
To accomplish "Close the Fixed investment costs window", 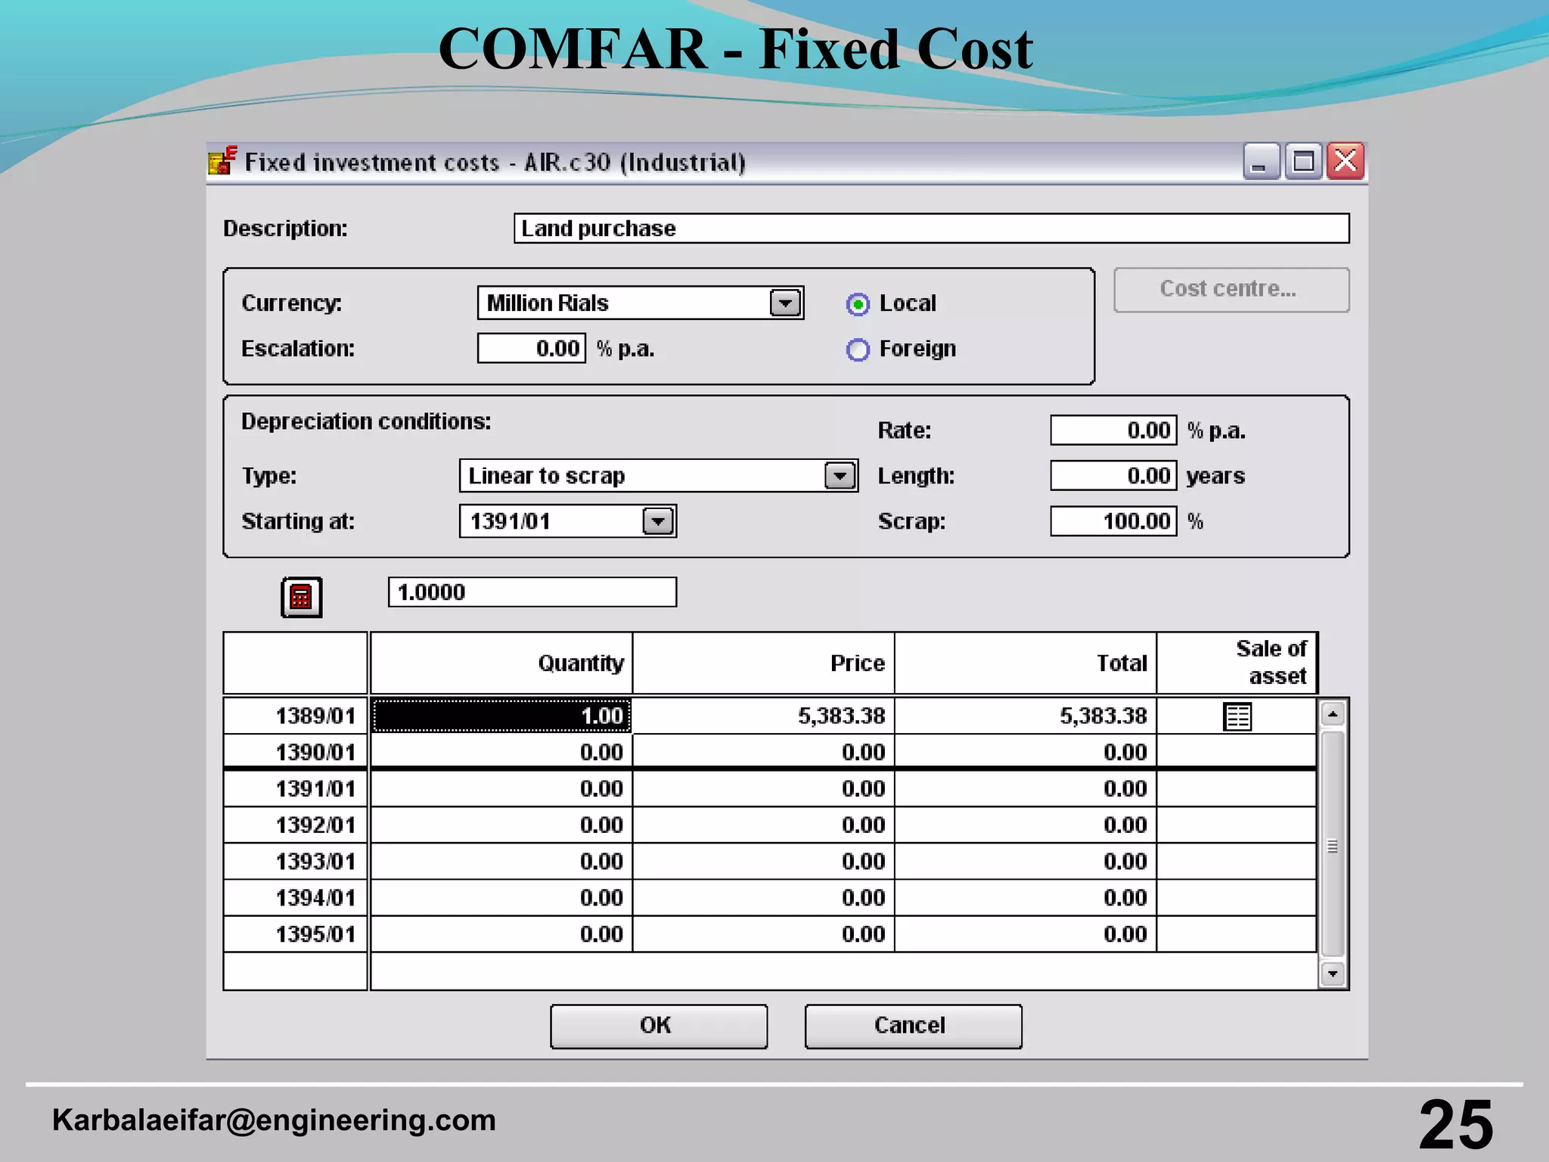I will (1346, 161).
